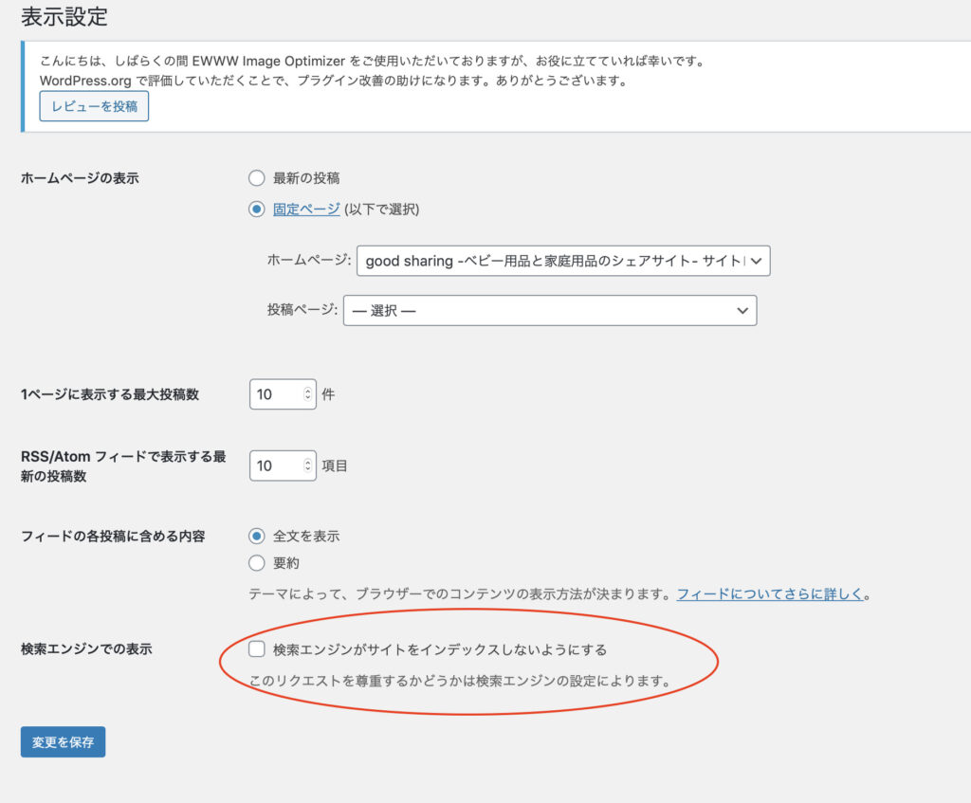Select the 固定ページ radio button
The width and height of the screenshot is (971, 803).
[x=256, y=210]
